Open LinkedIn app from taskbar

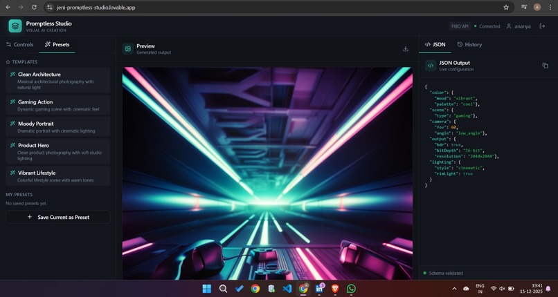[319, 289]
